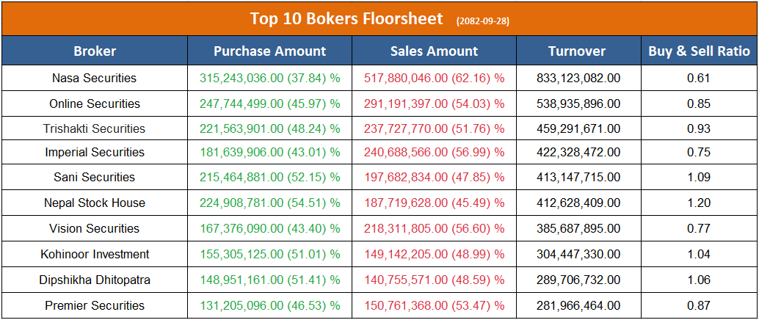Image resolution: width=759 pixels, height=320 pixels.
Task: Open the Nasa Securities broker row
Action: (95, 78)
